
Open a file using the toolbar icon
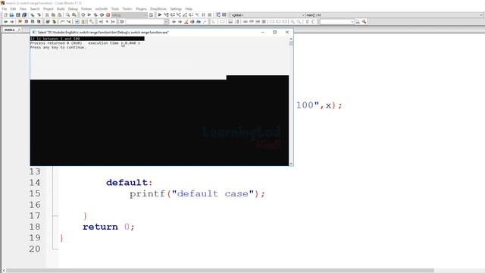click(x=11, y=15)
